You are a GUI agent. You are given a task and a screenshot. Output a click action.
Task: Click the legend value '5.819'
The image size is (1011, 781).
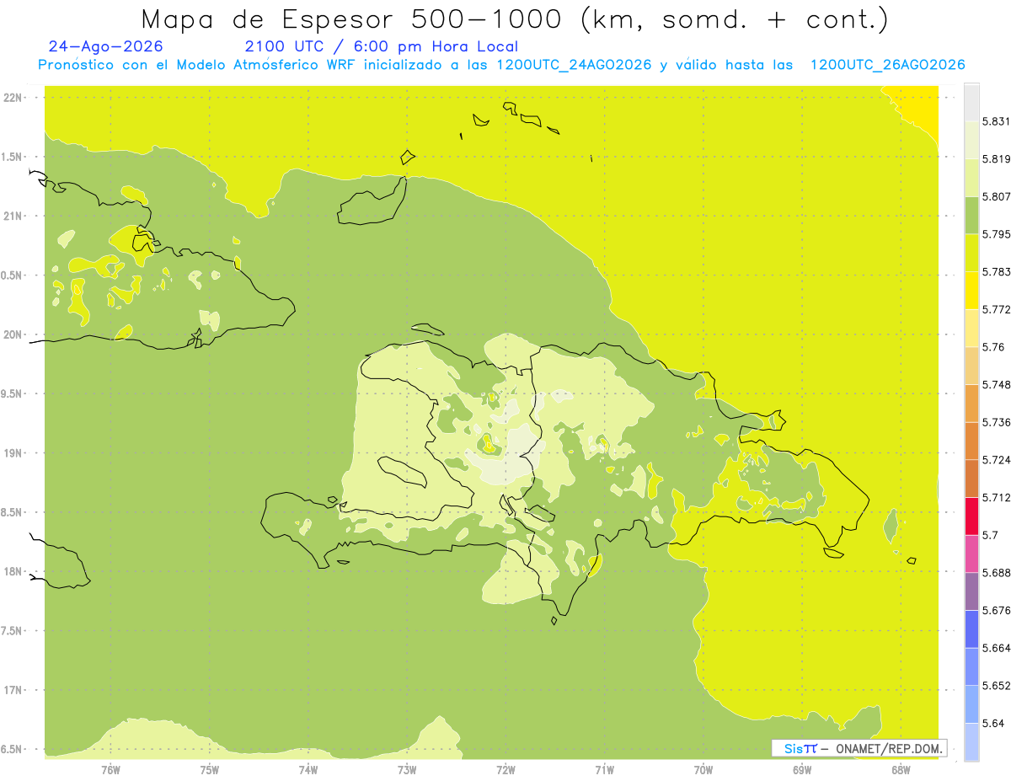tap(996, 158)
